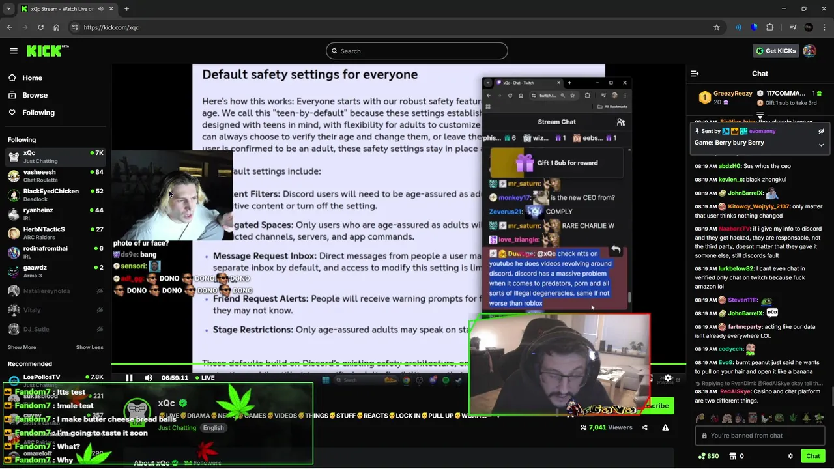Select the xQc channel in Following list
This screenshot has height=469, width=834.
click(x=55, y=156)
